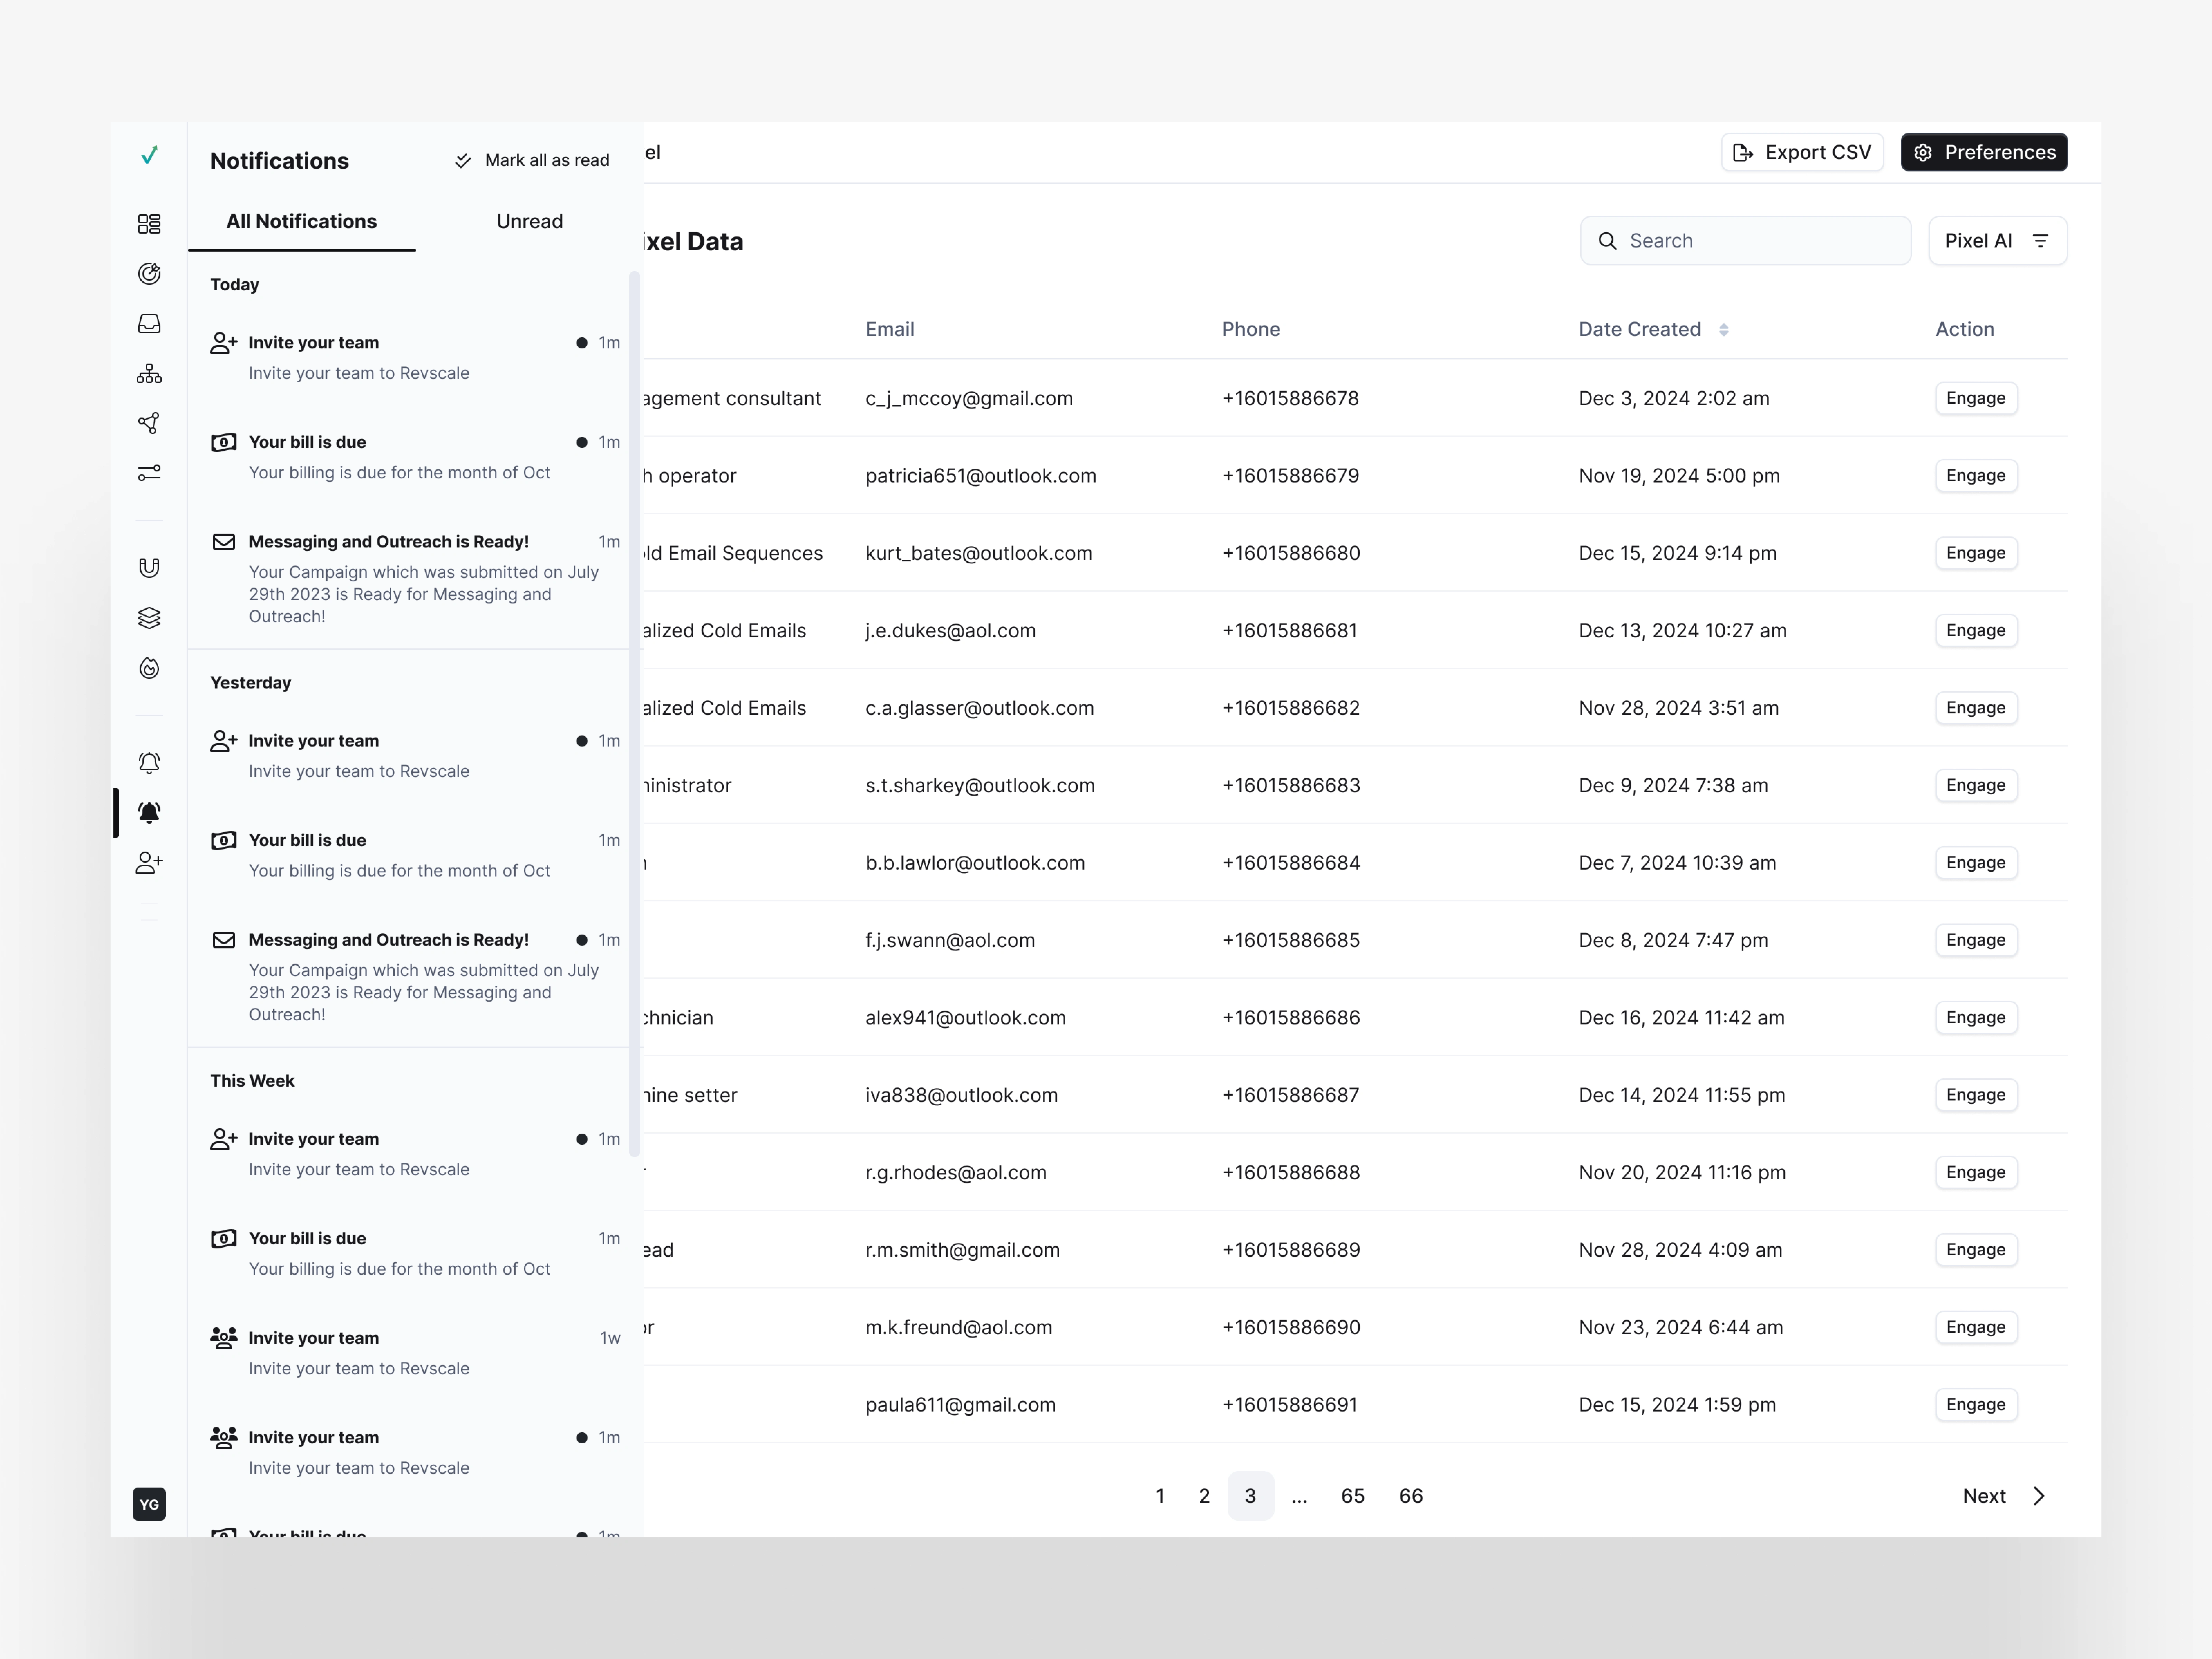Click the Phone column header
2212x1659 pixels.
pos(1251,330)
